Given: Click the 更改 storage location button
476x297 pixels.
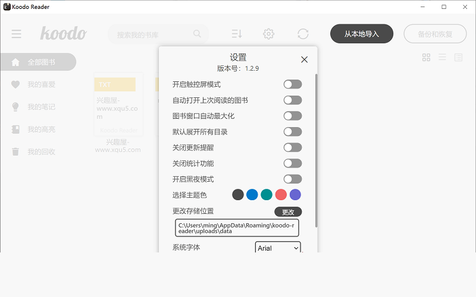Looking at the screenshot, I should pyautogui.click(x=288, y=212).
